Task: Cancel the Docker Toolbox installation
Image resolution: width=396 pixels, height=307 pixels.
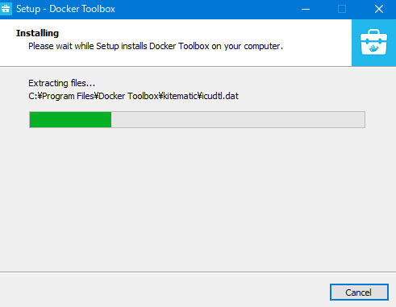Action: click(x=359, y=292)
